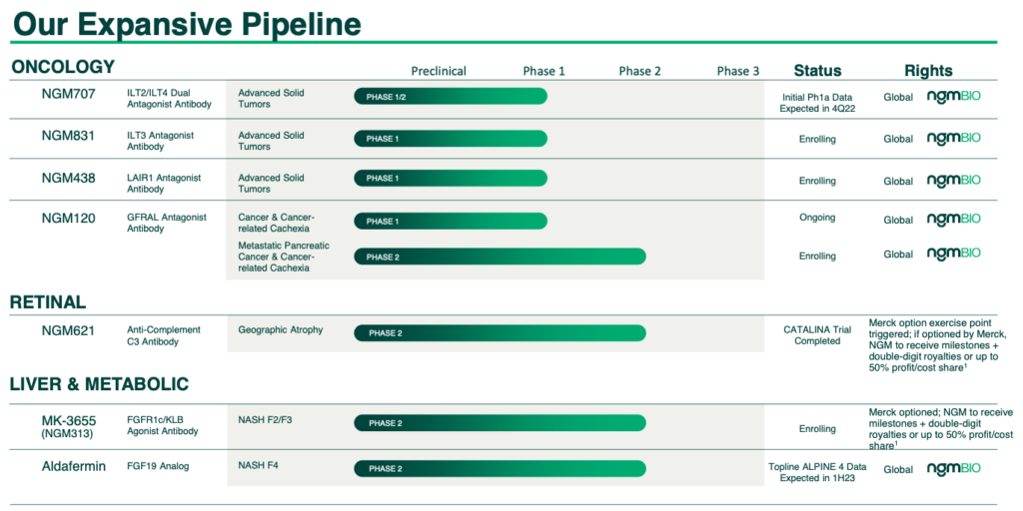1023x511 pixels.
Task: Click the Rights column header
Action: pyautogui.click(x=928, y=71)
